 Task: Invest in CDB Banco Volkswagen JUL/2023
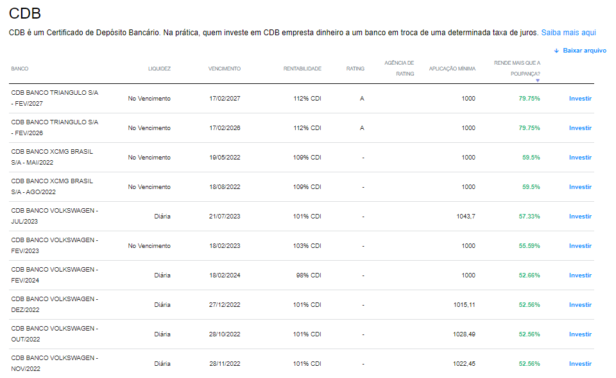(x=580, y=217)
